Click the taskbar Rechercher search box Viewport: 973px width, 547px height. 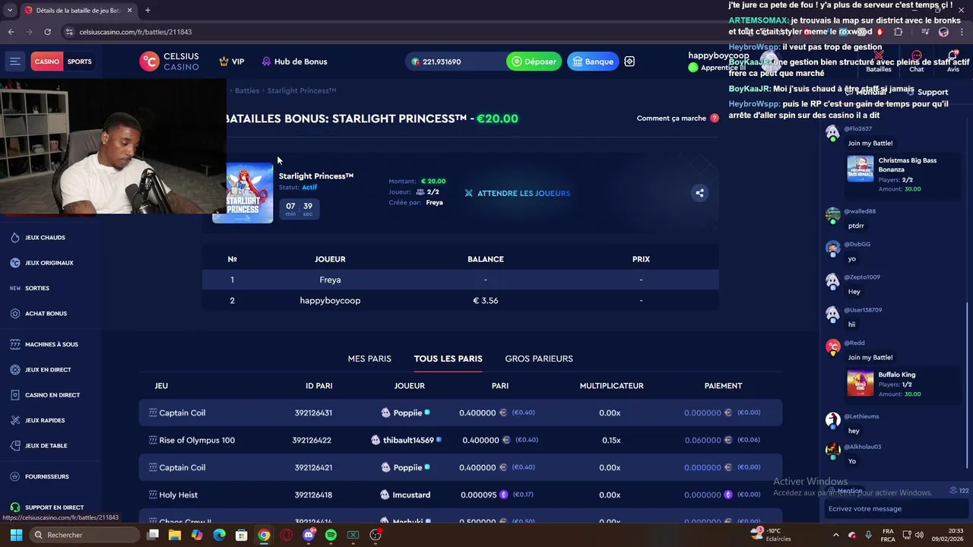click(85, 535)
